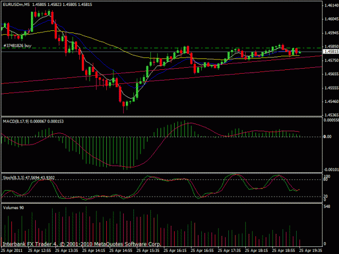Select the #37481826 buy order label
The height and width of the screenshot is (254, 339).
(x=17, y=45)
